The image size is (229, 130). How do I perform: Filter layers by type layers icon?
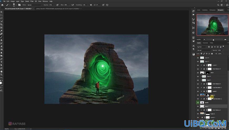(215, 47)
